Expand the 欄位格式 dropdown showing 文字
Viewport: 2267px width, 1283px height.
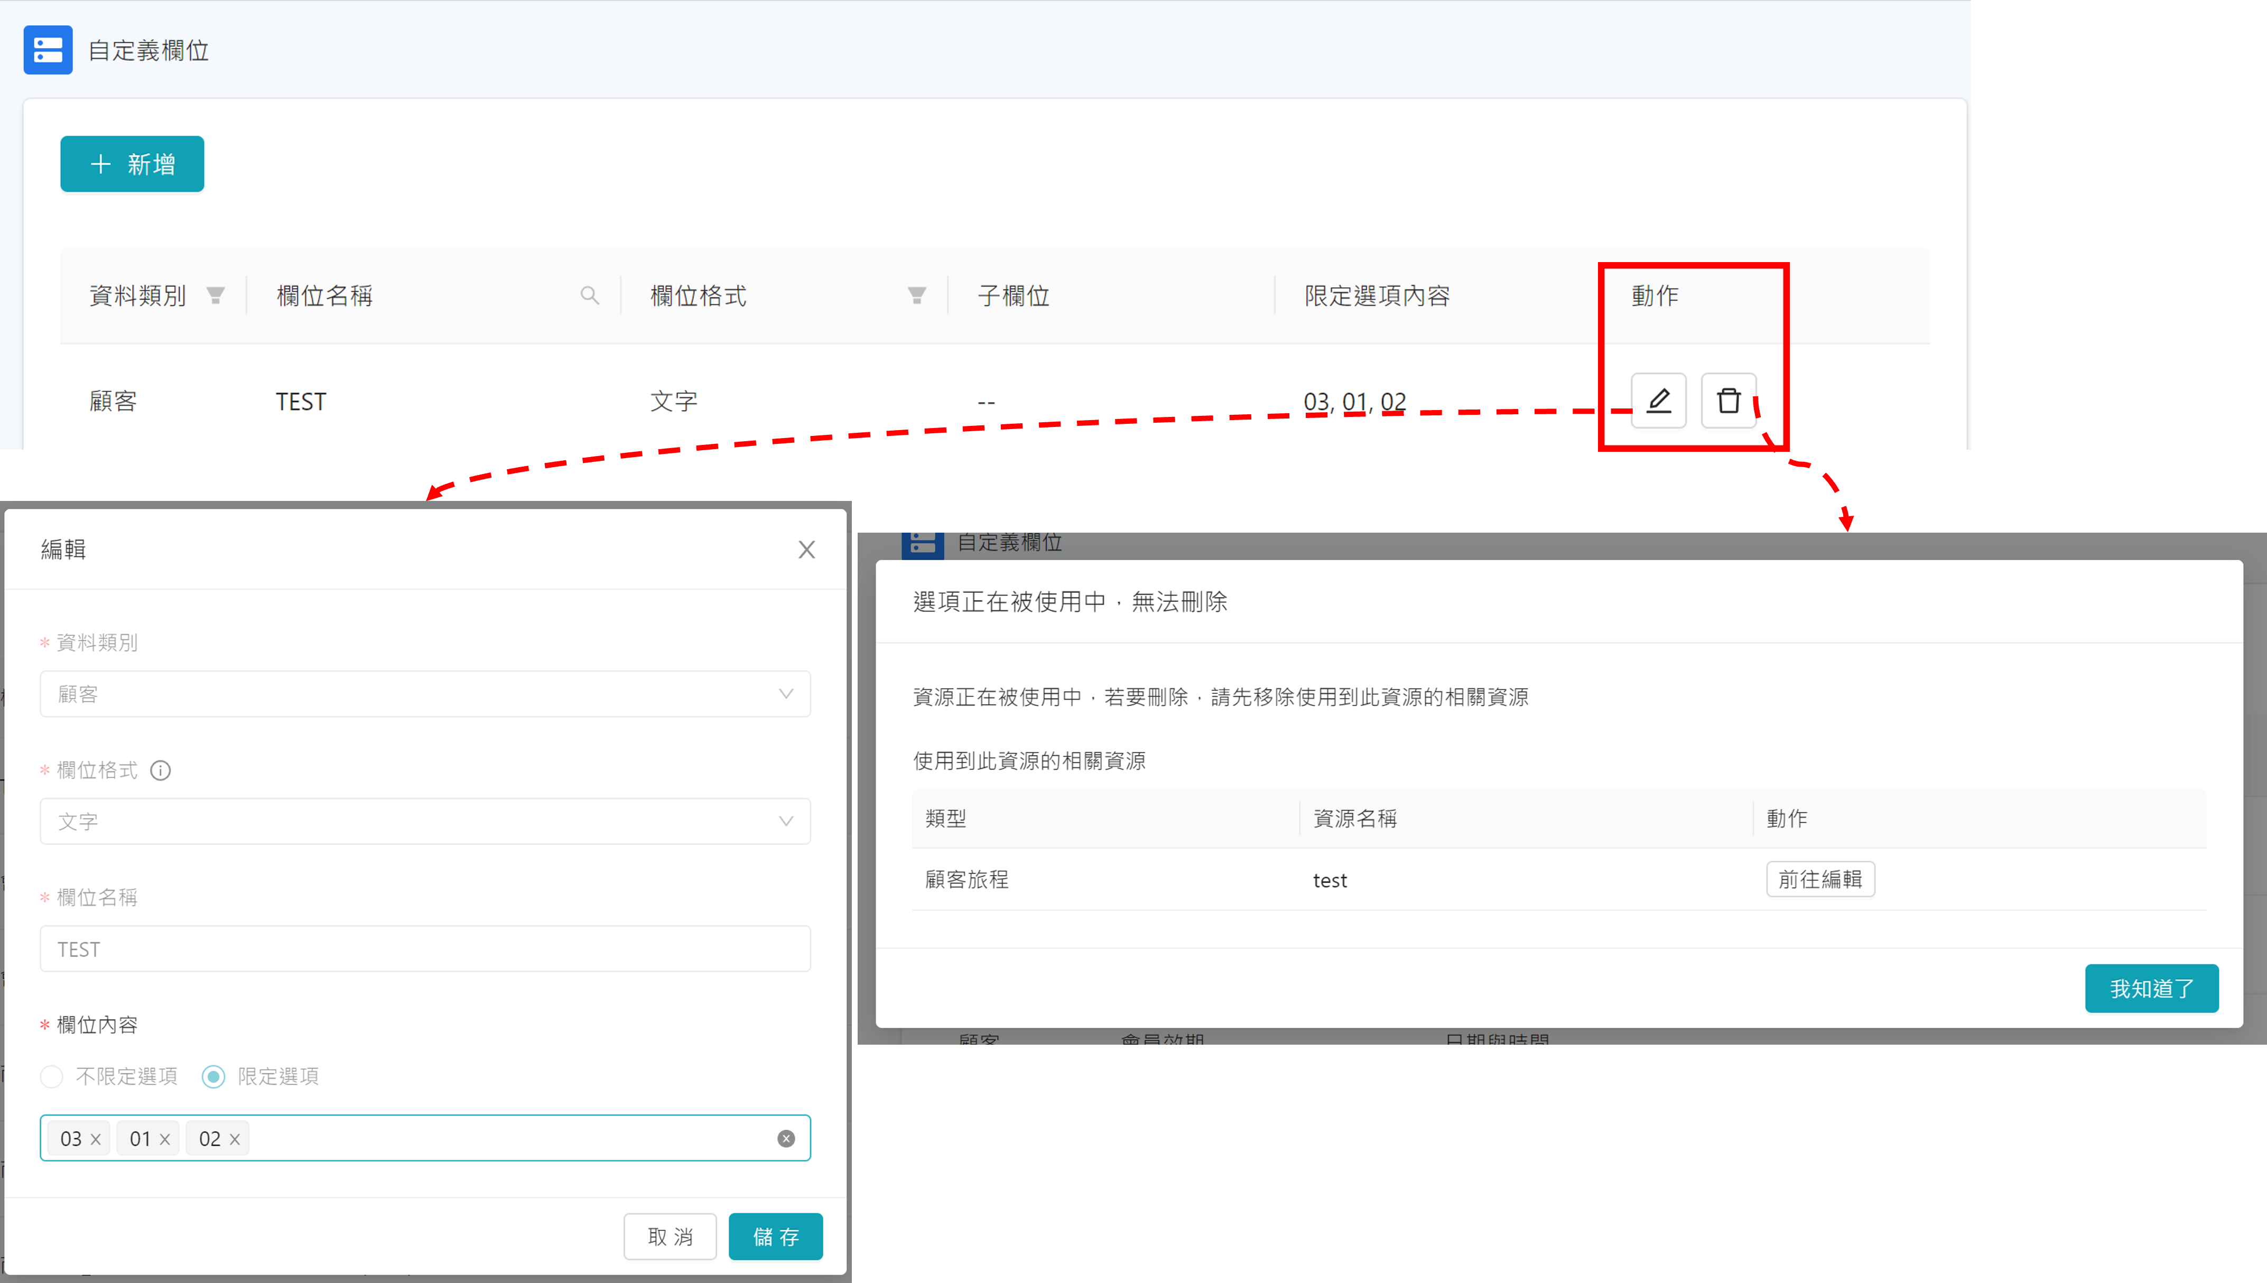pos(425,821)
